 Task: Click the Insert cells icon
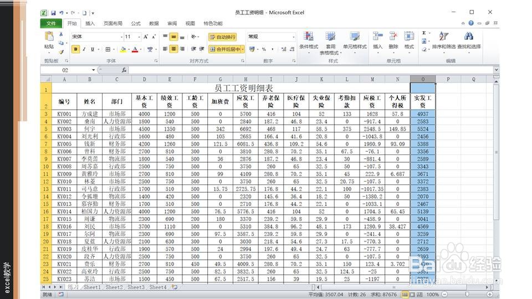[x=377, y=37]
